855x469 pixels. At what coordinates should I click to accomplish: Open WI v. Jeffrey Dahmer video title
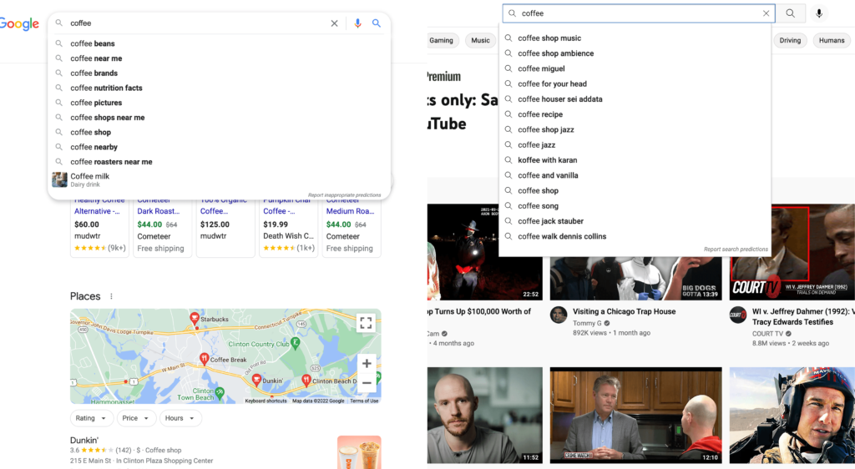tap(803, 317)
